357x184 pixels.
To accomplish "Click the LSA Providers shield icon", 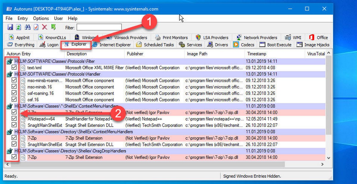I will [x=198, y=38].
